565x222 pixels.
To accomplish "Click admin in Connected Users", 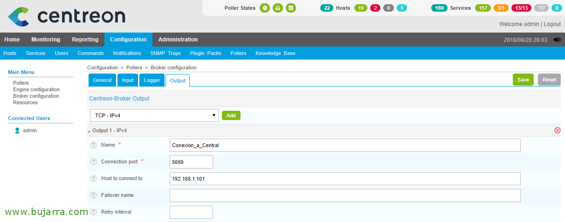I will 30,131.
